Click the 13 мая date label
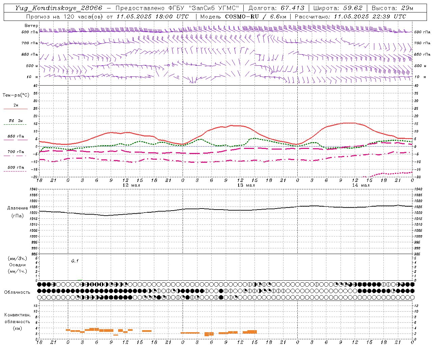This screenshot has height=345, width=432. (x=246, y=185)
